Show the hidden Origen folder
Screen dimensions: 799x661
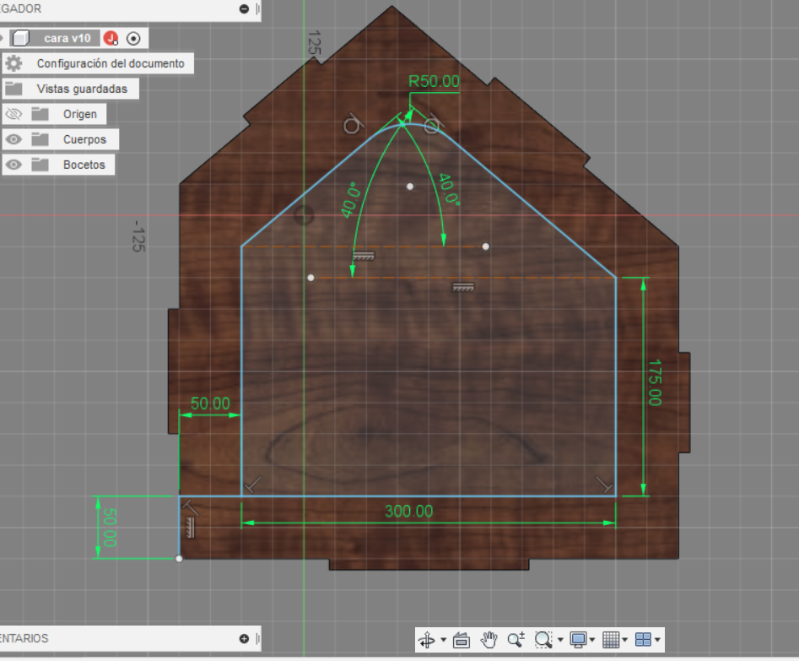click(13, 114)
